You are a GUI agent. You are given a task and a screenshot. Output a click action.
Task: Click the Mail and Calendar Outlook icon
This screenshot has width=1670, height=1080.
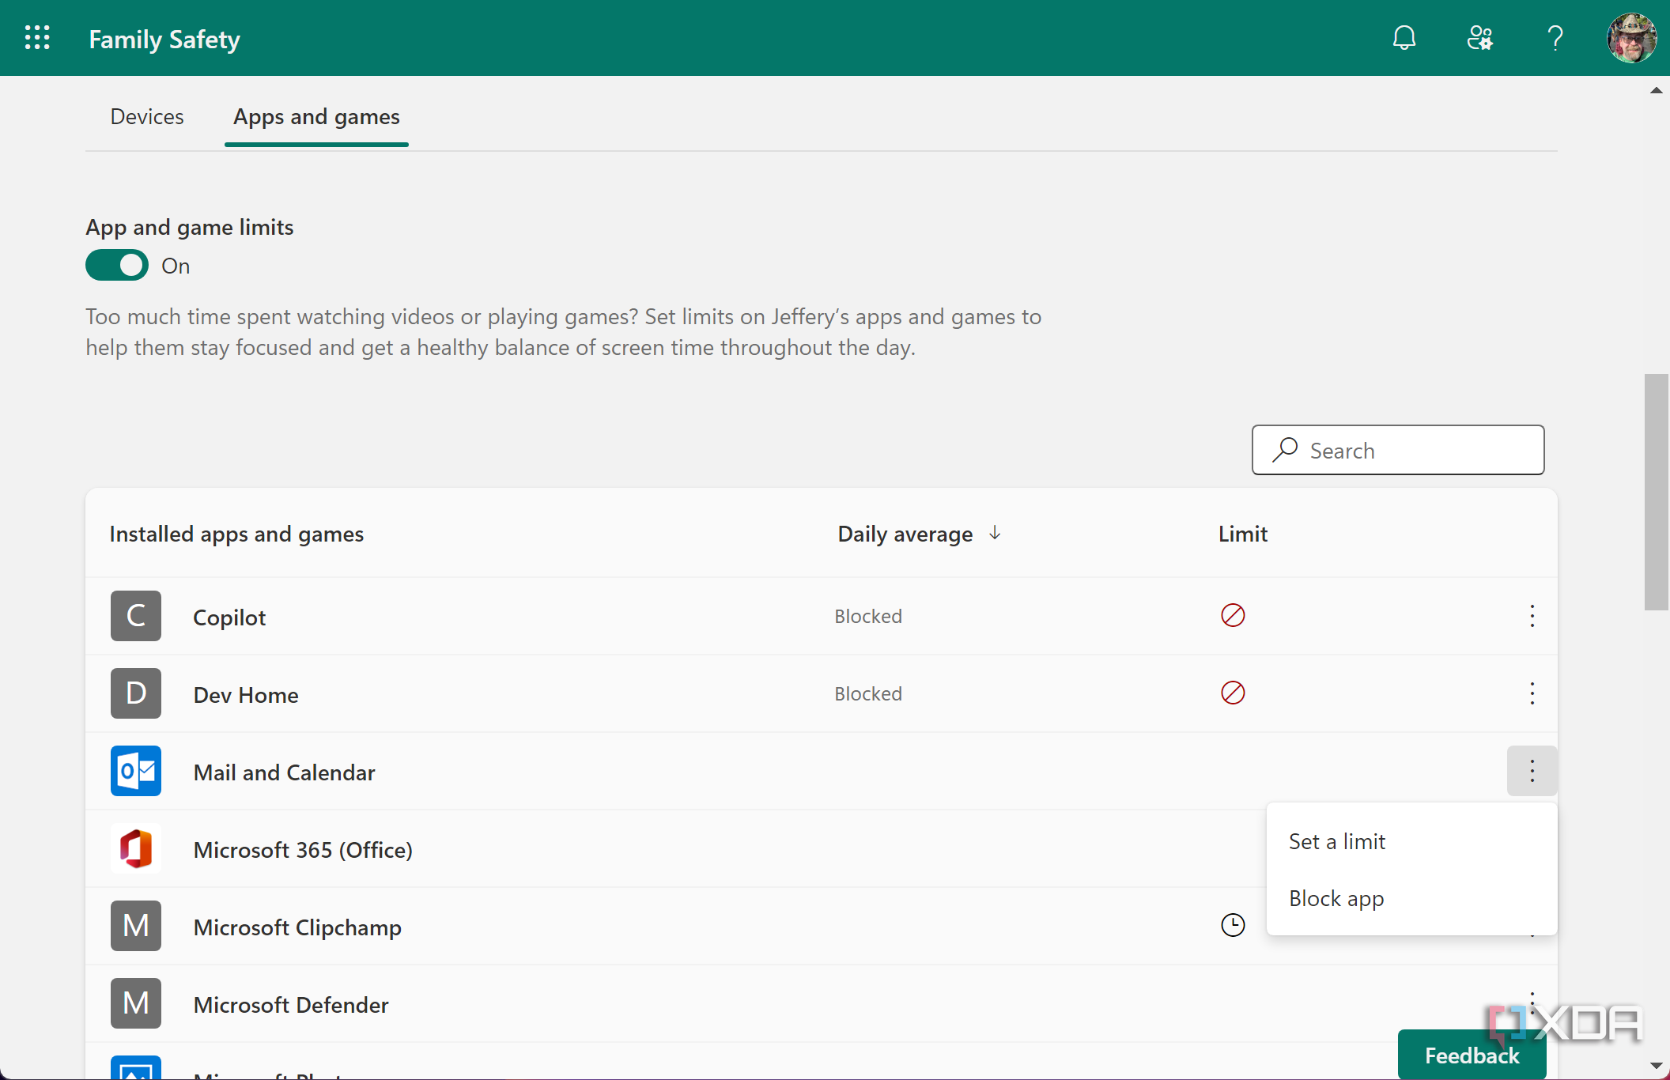(136, 771)
